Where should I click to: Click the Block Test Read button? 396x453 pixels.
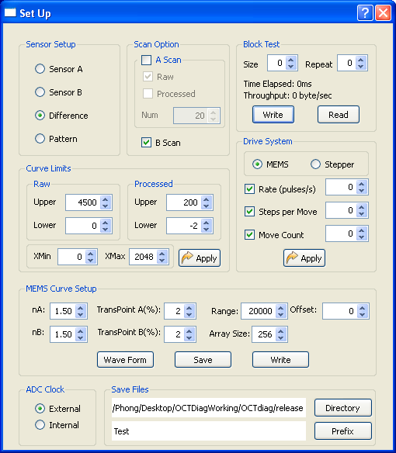point(339,115)
